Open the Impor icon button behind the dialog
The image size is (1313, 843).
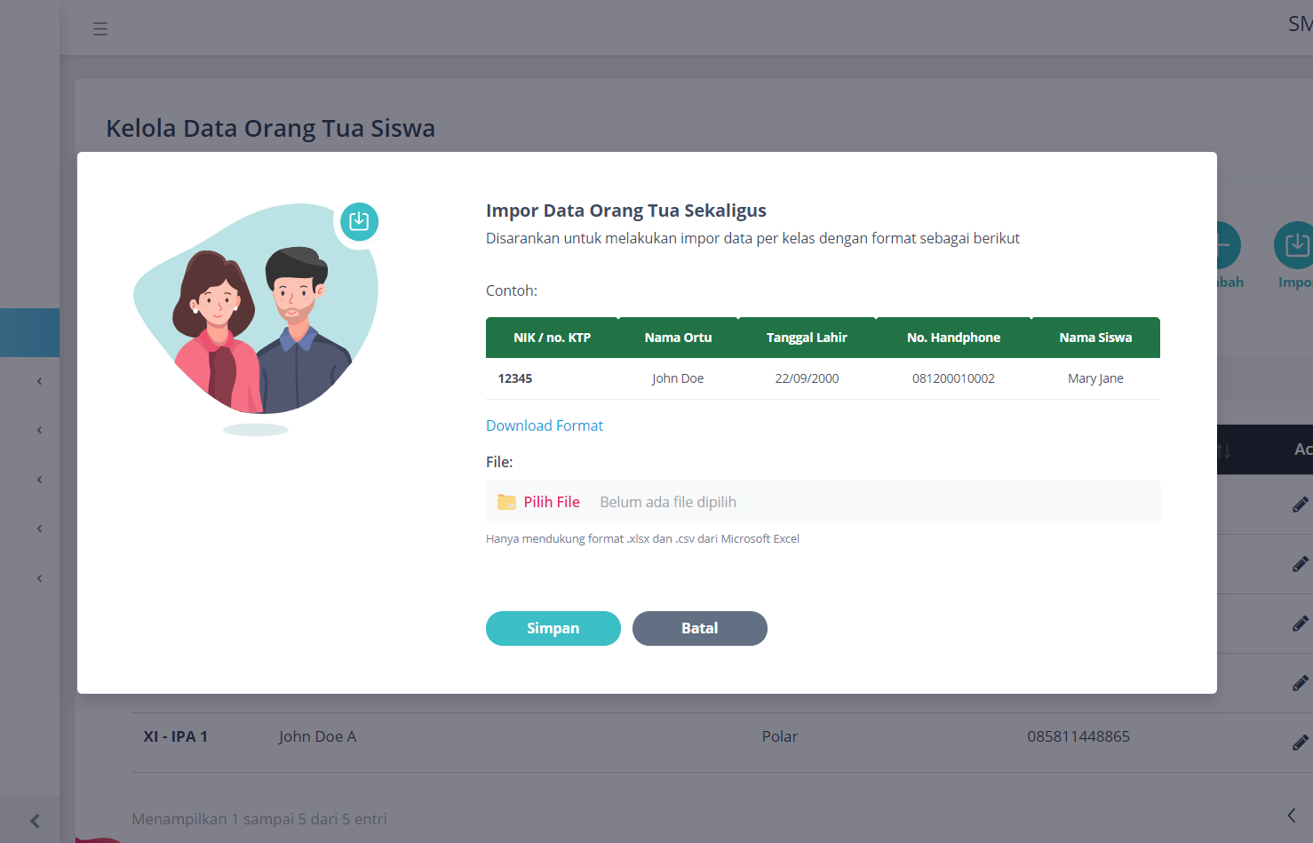coord(1296,246)
